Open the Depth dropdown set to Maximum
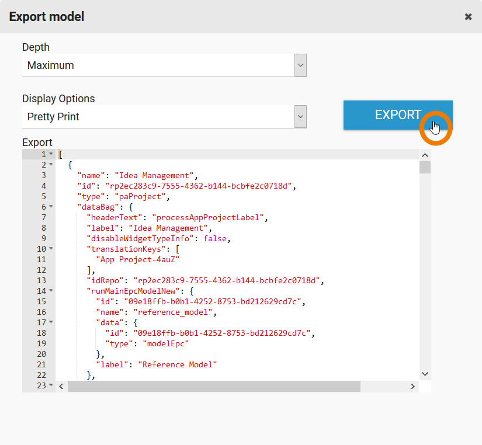This screenshot has height=445, width=482. pos(164,65)
